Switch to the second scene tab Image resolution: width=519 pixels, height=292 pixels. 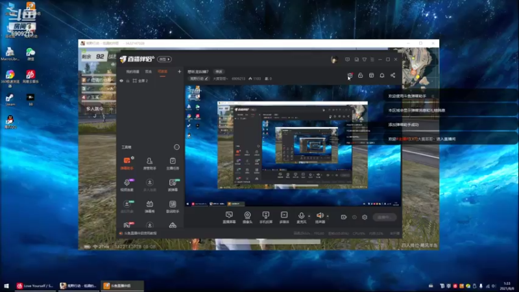[149, 71]
